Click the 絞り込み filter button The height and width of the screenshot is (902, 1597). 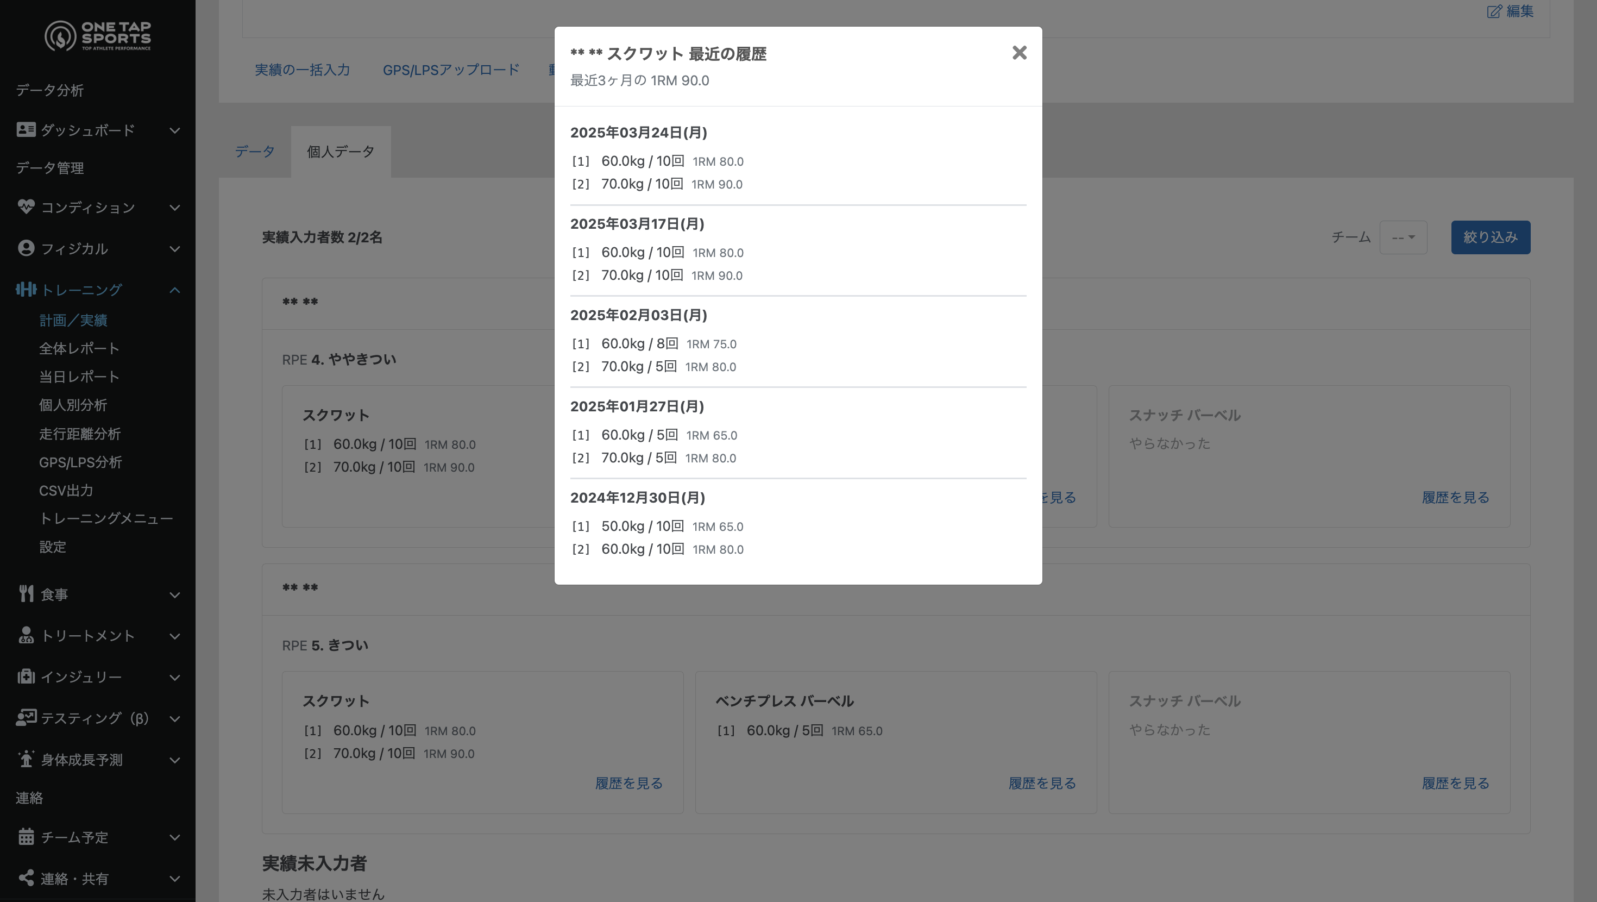[x=1491, y=237]
